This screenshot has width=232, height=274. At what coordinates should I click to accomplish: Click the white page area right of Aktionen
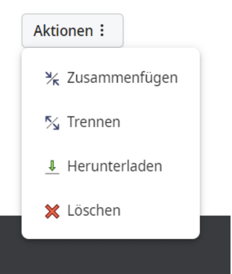(177, 27)
